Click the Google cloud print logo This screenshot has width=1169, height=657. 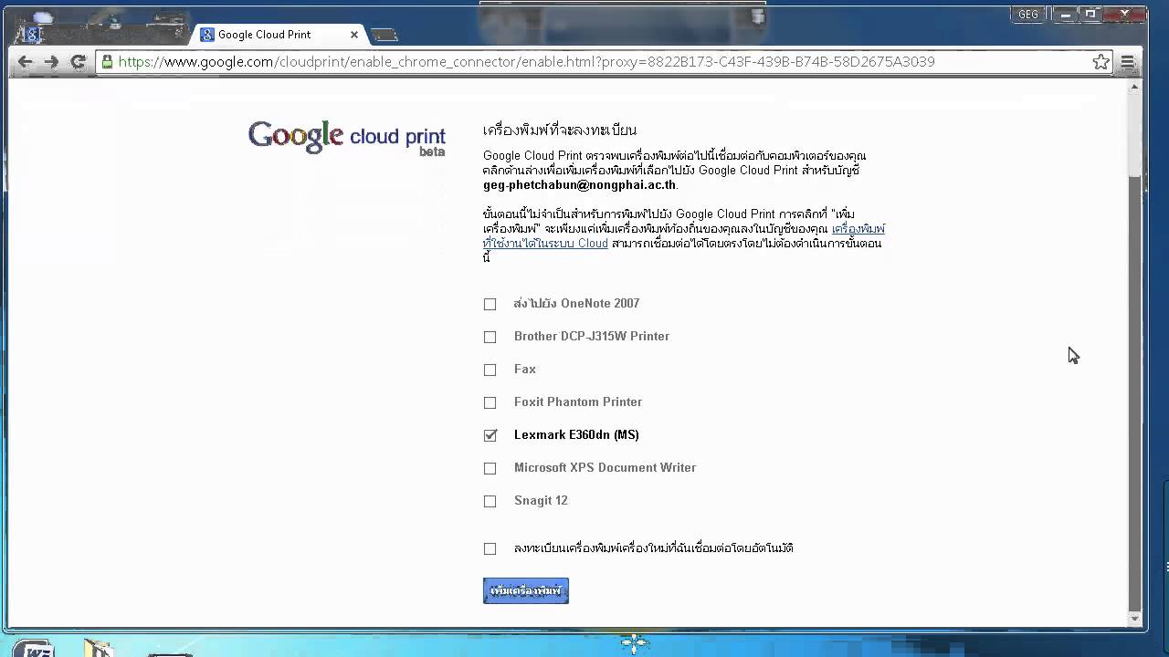pos(347,137)
